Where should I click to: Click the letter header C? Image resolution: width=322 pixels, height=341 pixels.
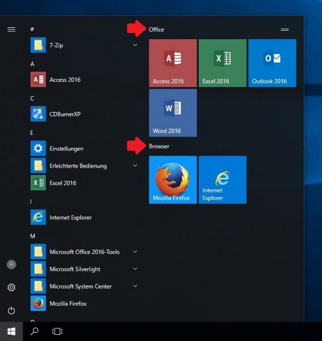pos(32,98)
